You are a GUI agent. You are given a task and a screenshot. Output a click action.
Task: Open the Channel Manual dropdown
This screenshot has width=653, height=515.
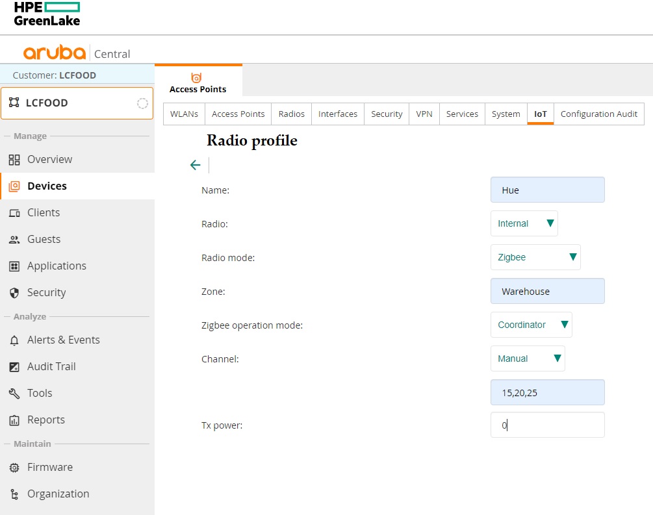click(x=528, y=358)
